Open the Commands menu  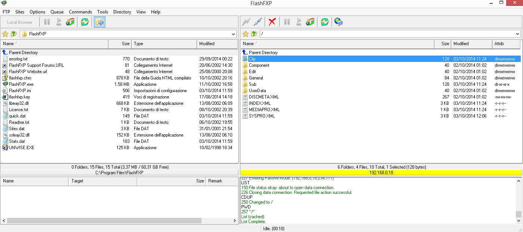(x=80, y=12)
